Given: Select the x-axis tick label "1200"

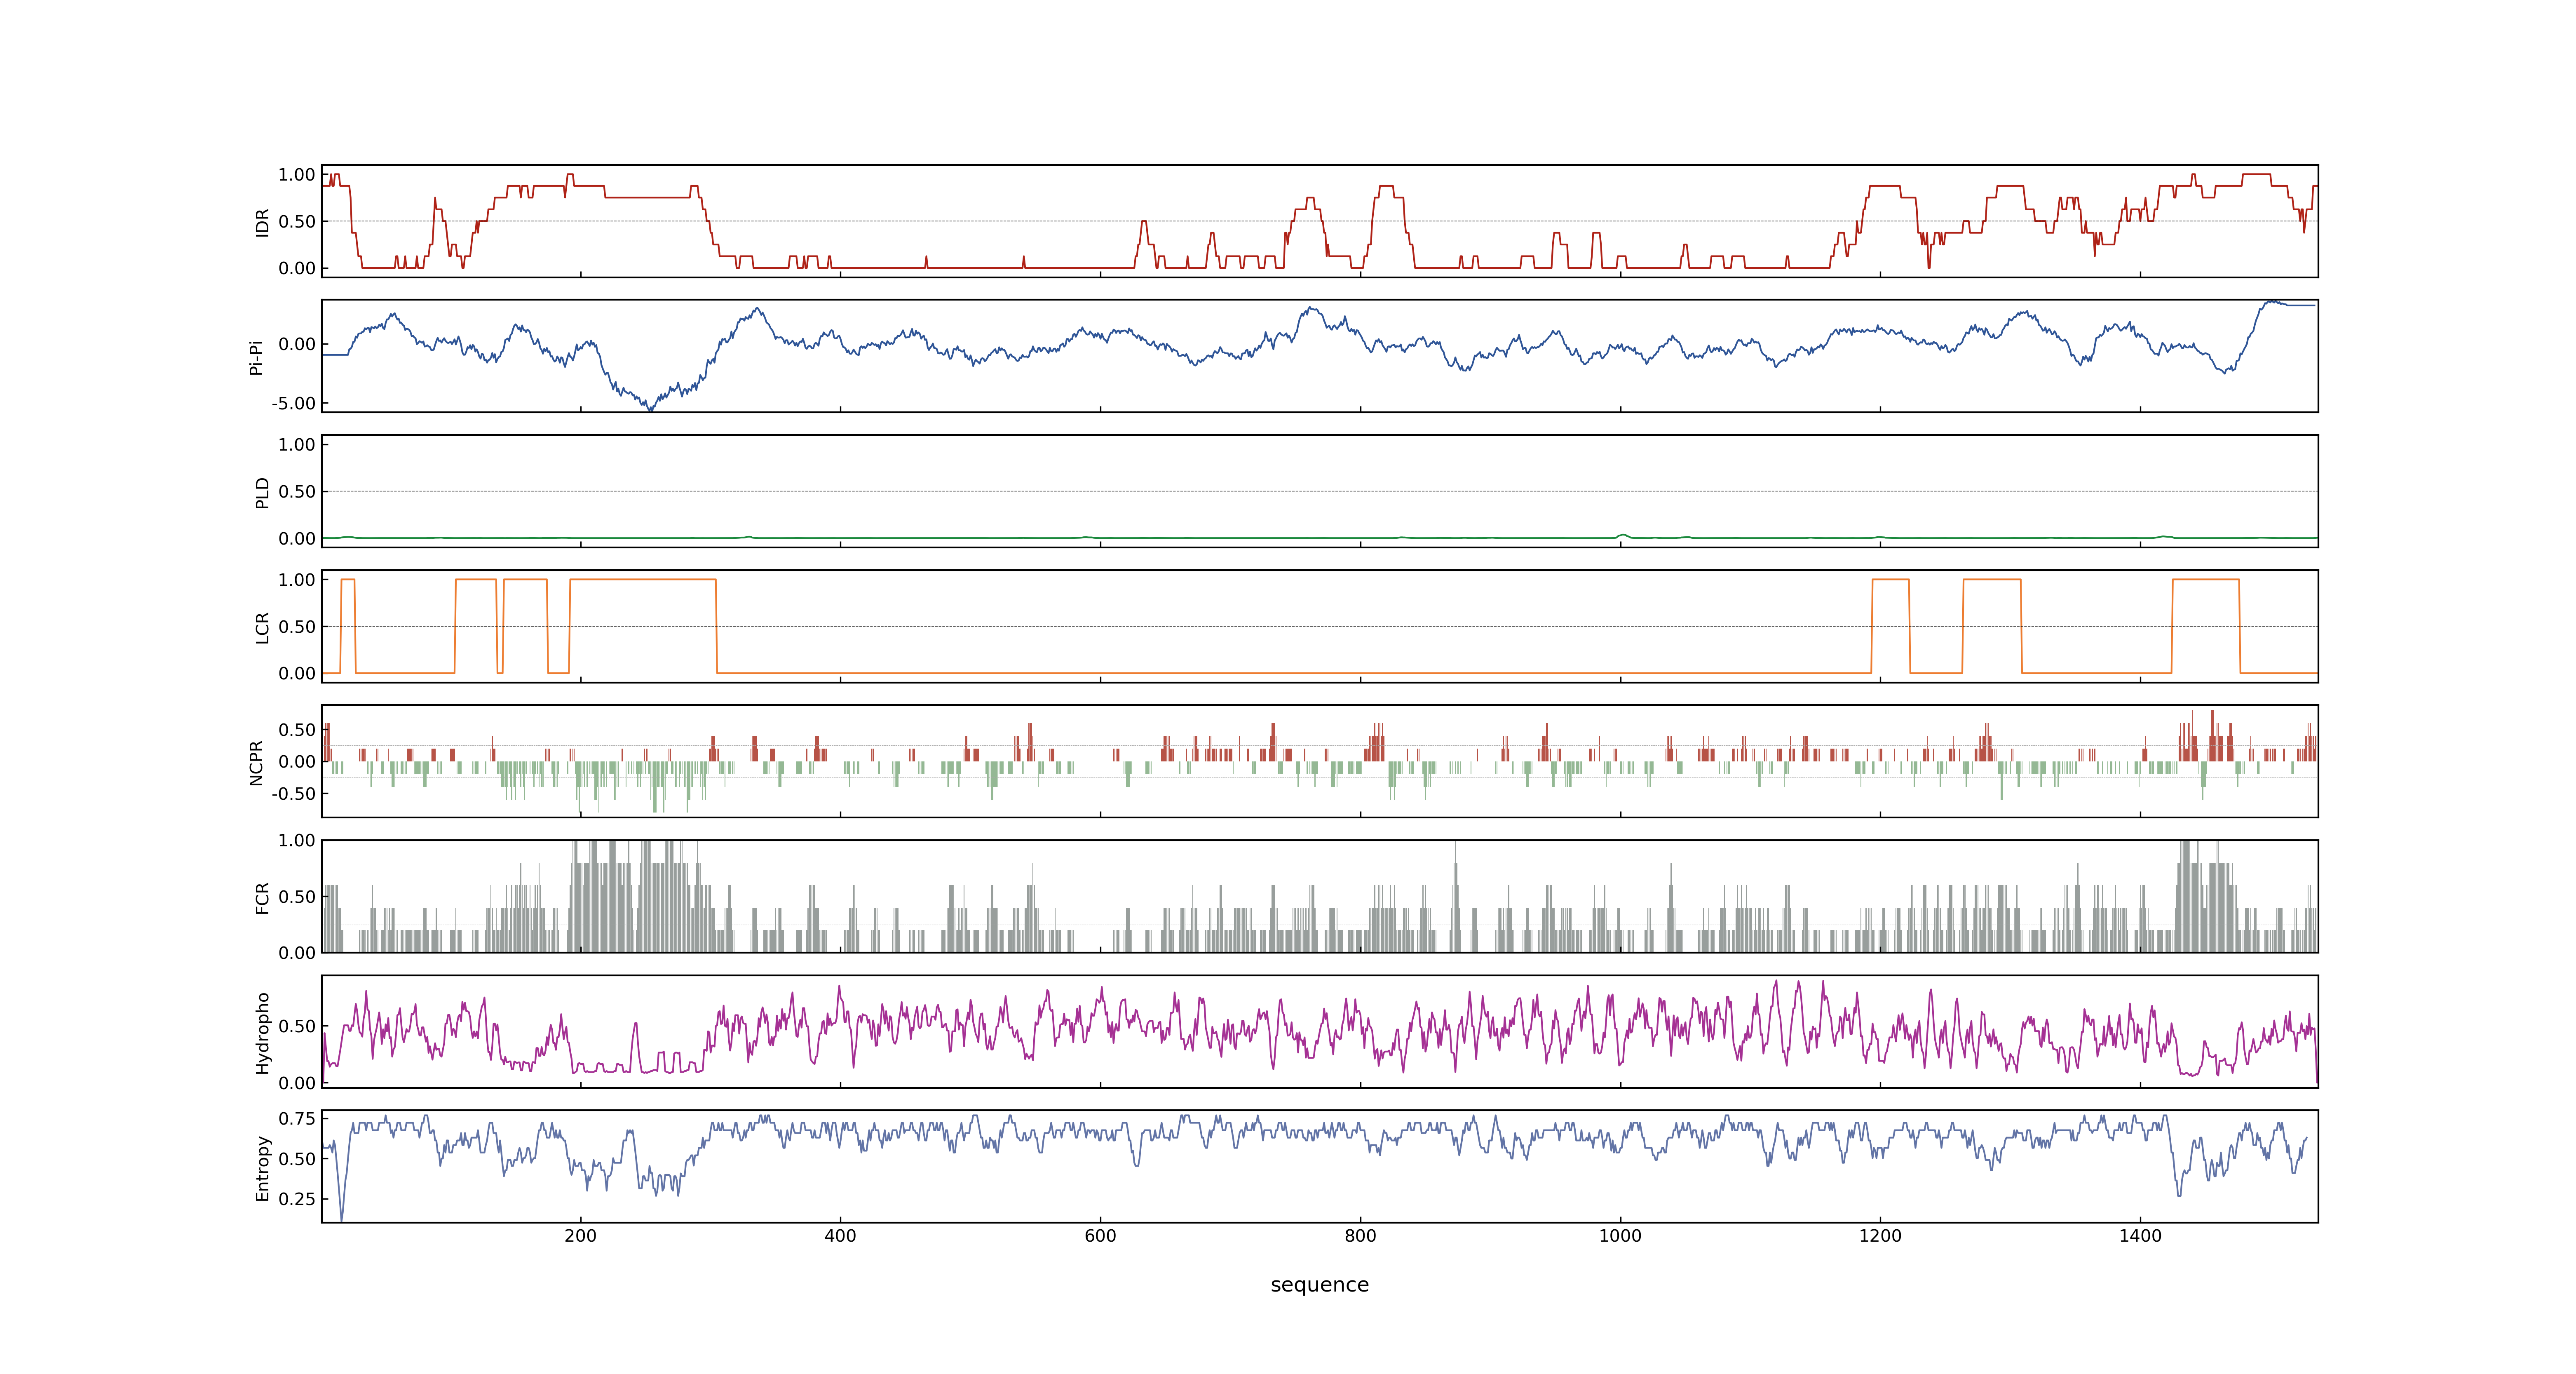Looking at the screenshot, I should (1880, 1236).
